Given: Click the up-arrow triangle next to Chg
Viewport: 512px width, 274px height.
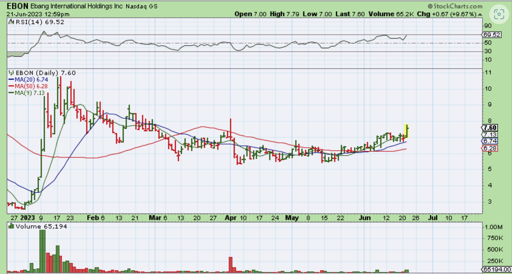Looking at the screenshot, I should (480, 14).
